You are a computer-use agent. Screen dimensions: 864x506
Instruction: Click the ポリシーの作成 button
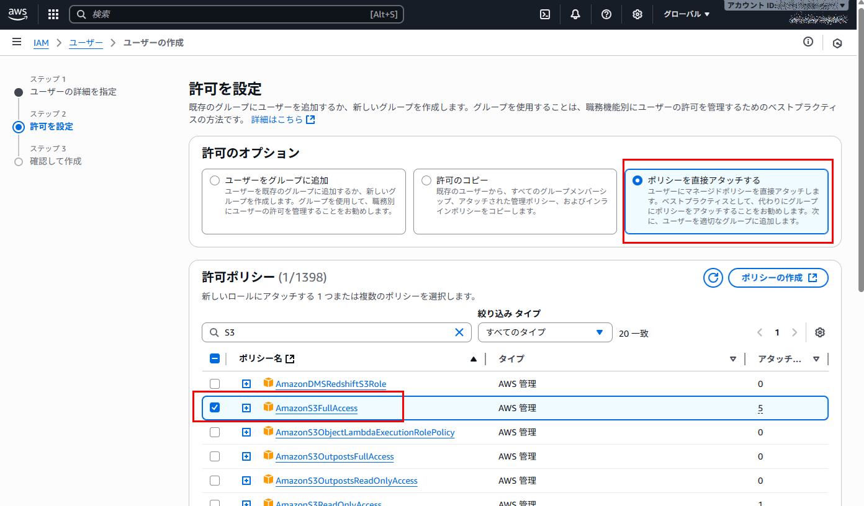tap(778, 278)
